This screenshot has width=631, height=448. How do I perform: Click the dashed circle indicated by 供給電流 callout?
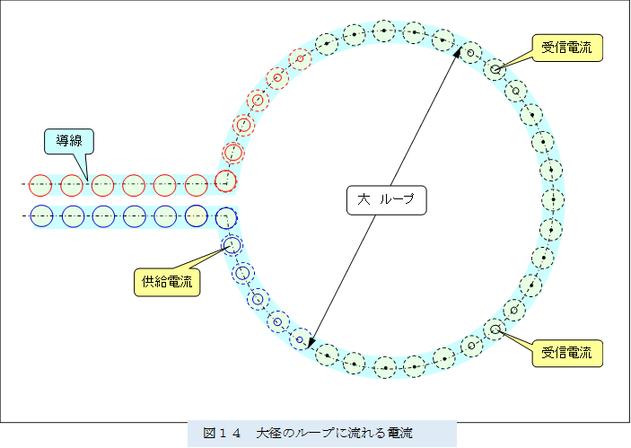pos(232,243)
